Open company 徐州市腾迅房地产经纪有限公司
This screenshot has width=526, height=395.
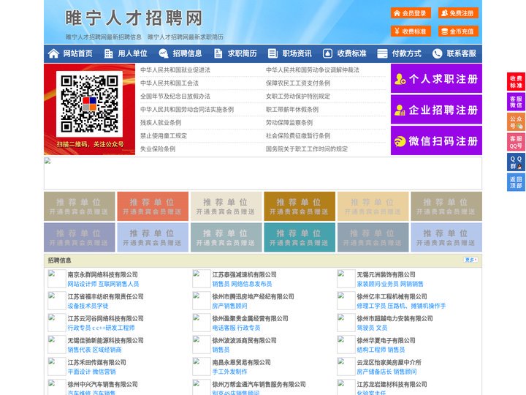254,296
